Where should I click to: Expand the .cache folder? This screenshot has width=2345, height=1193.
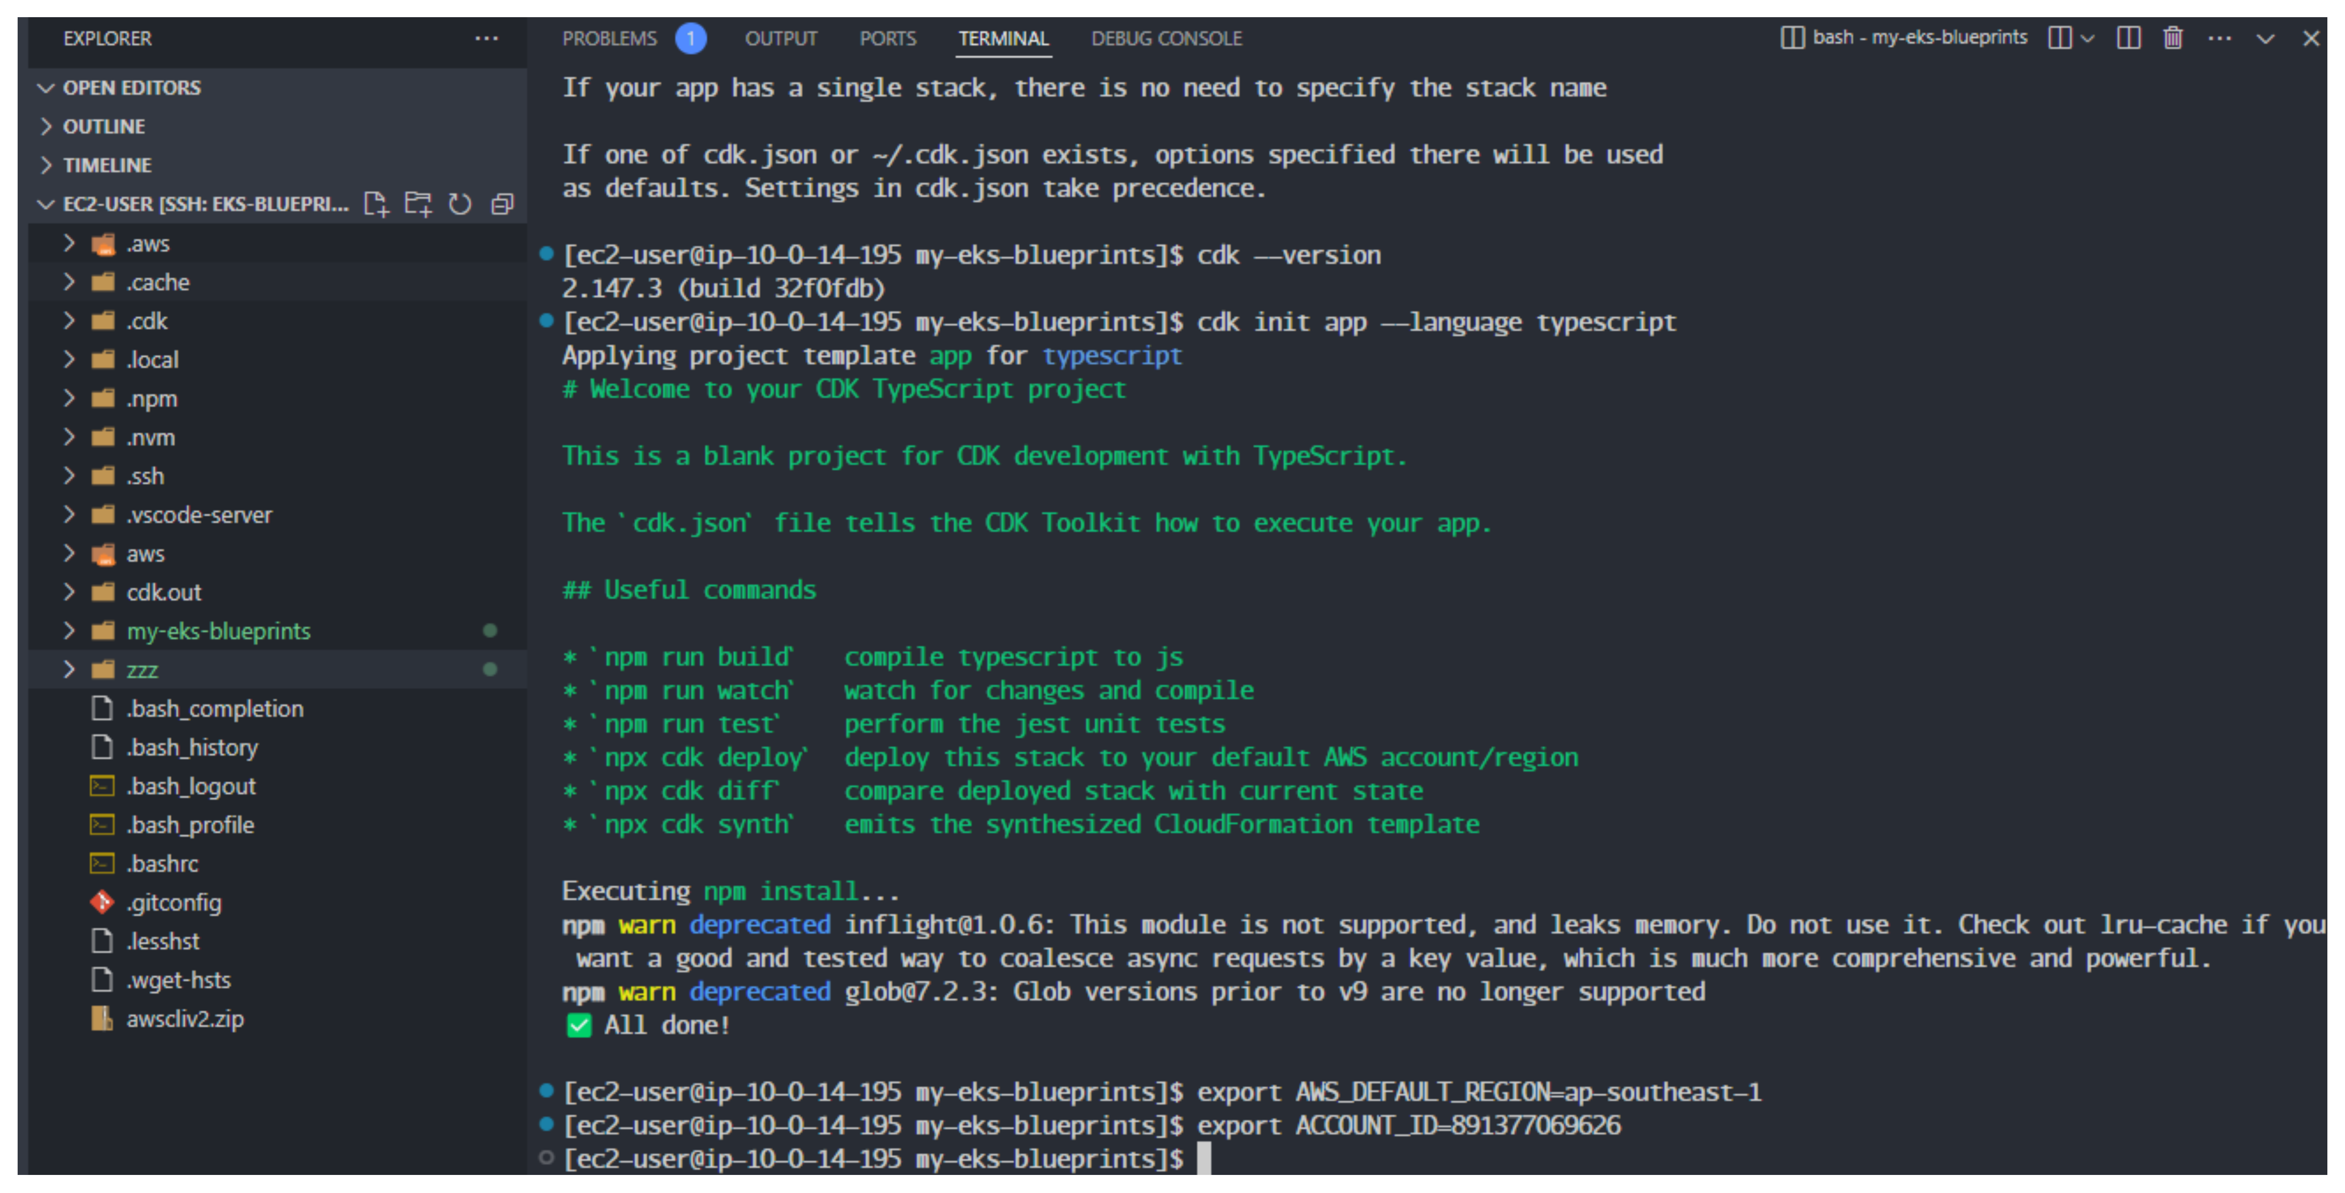tap(277, 282)
